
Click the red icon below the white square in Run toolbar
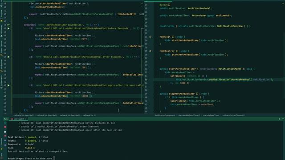pos(5,136)
